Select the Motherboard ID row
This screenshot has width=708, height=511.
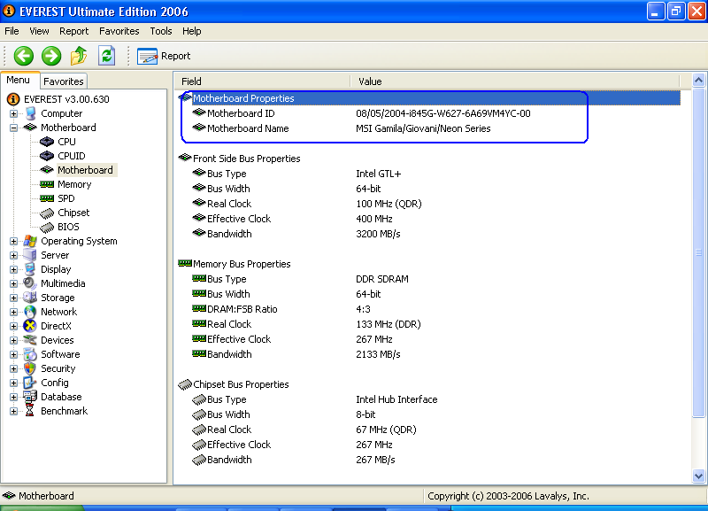click(x=429, y=113)
